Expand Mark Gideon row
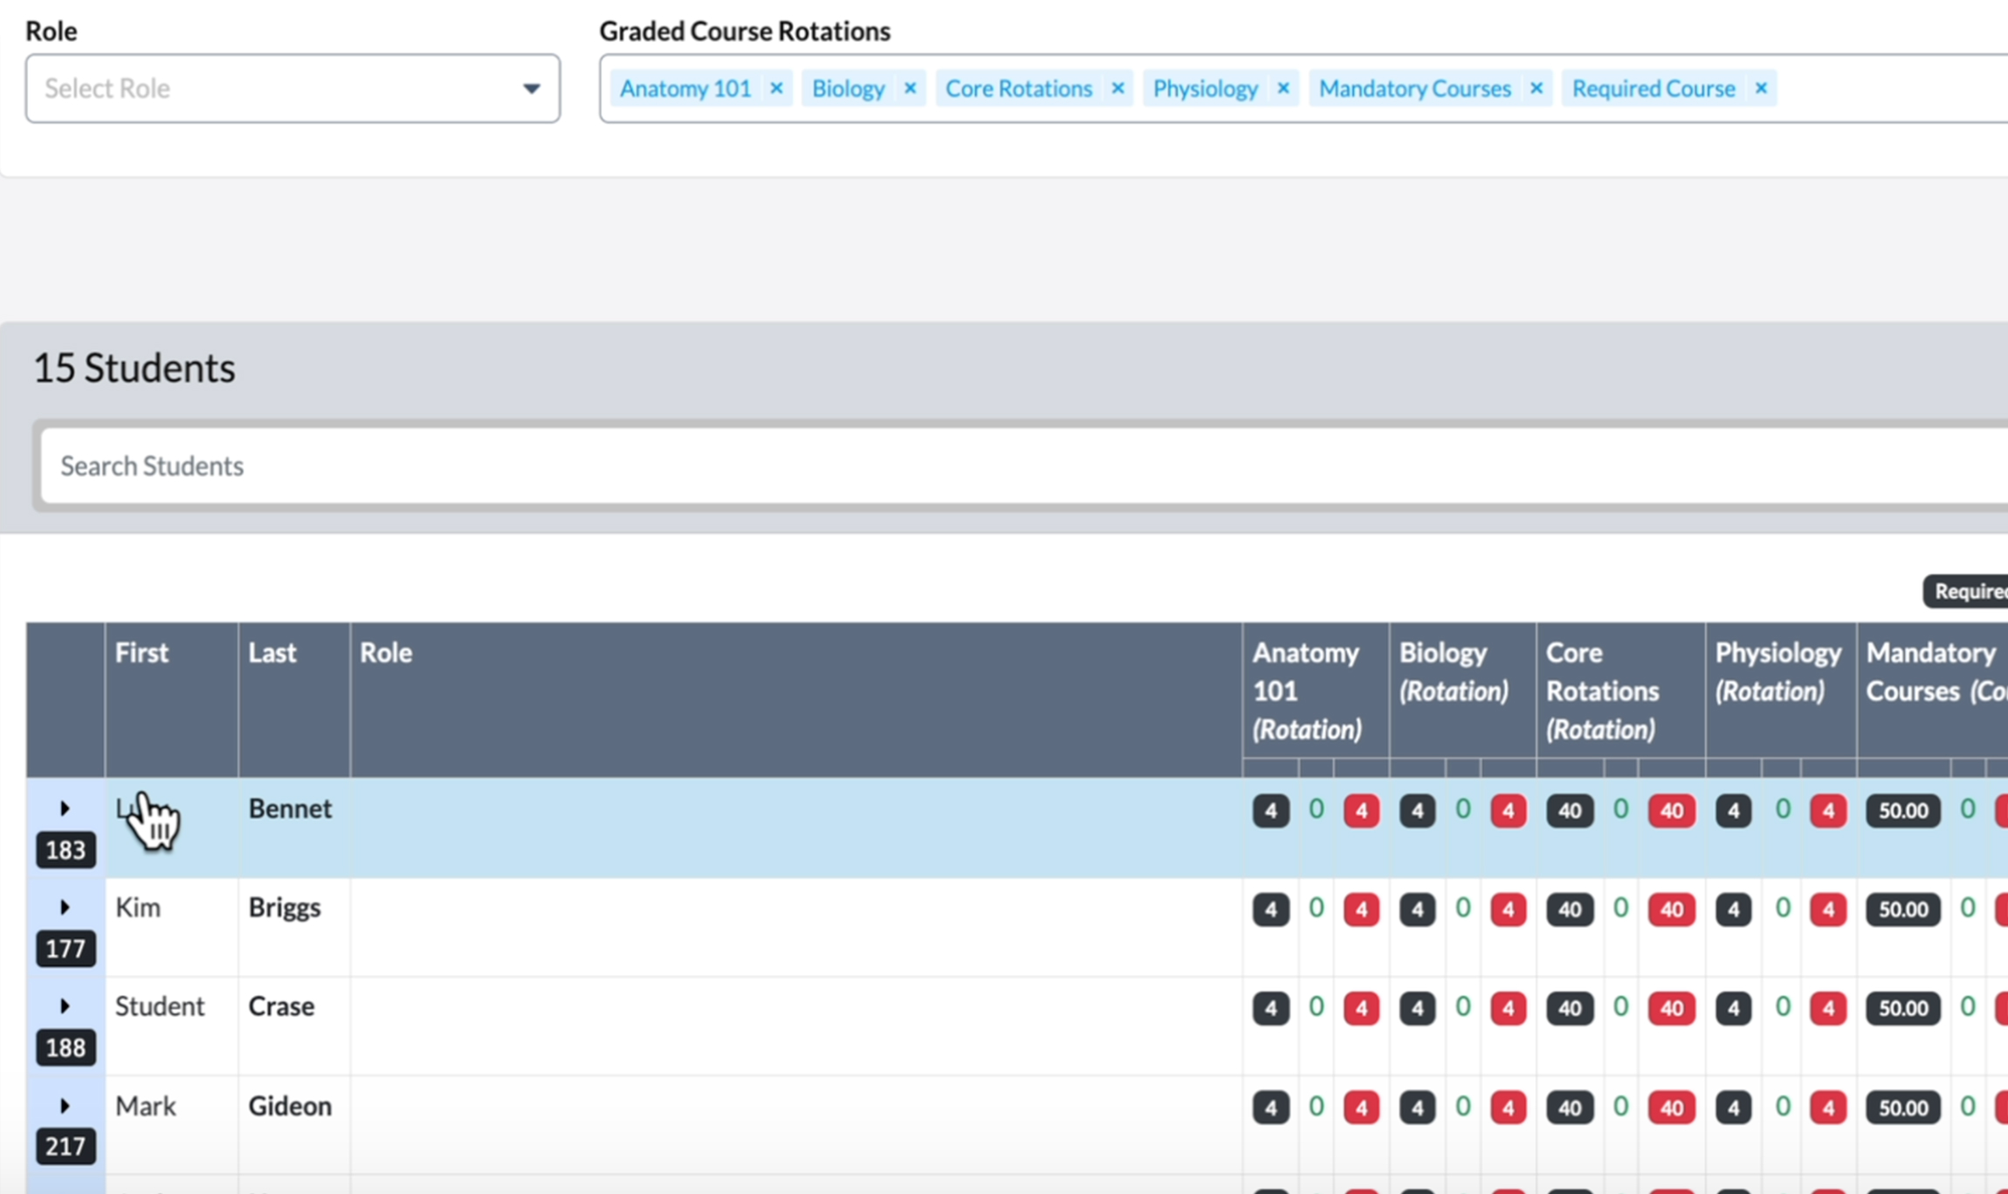This screenshot has height=1194, width=2008. [x=65, y=1106]
